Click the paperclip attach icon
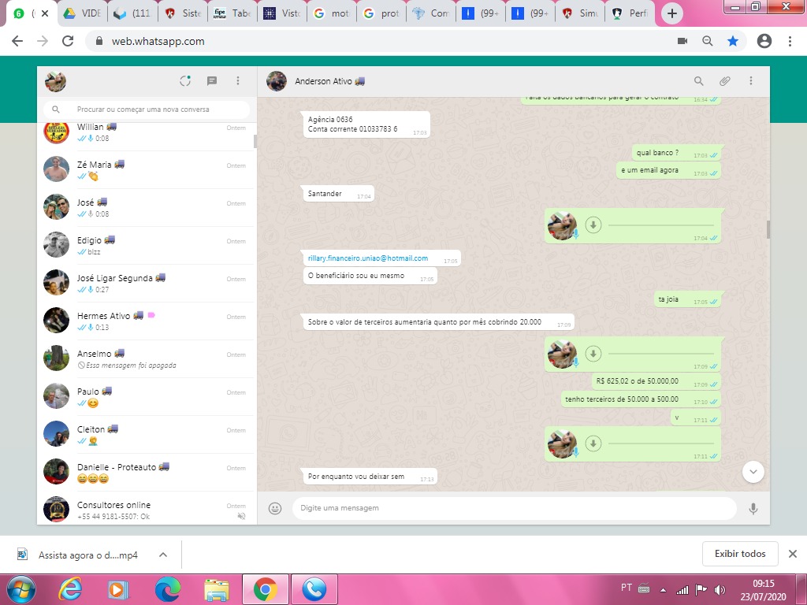 pyautogui.click(x=724, y=81)
